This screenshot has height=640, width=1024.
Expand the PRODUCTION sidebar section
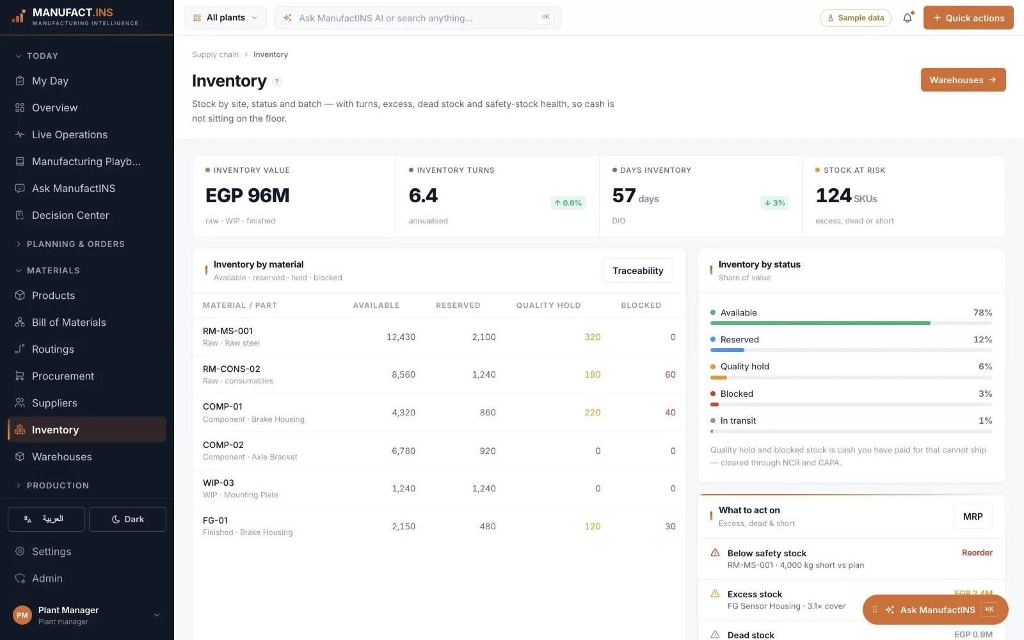point(52,486)
